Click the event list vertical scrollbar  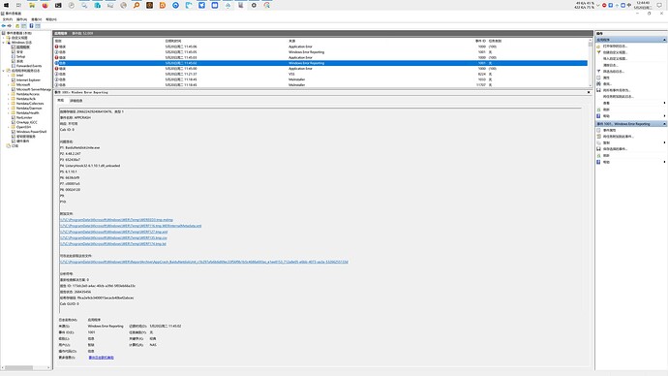(590, 63)
